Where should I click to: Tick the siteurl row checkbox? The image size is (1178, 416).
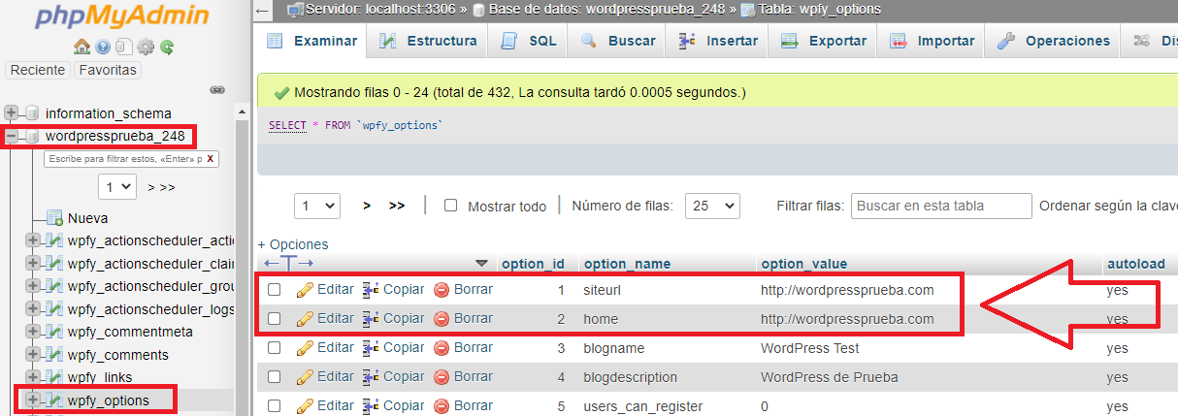(x=275, y=289)
